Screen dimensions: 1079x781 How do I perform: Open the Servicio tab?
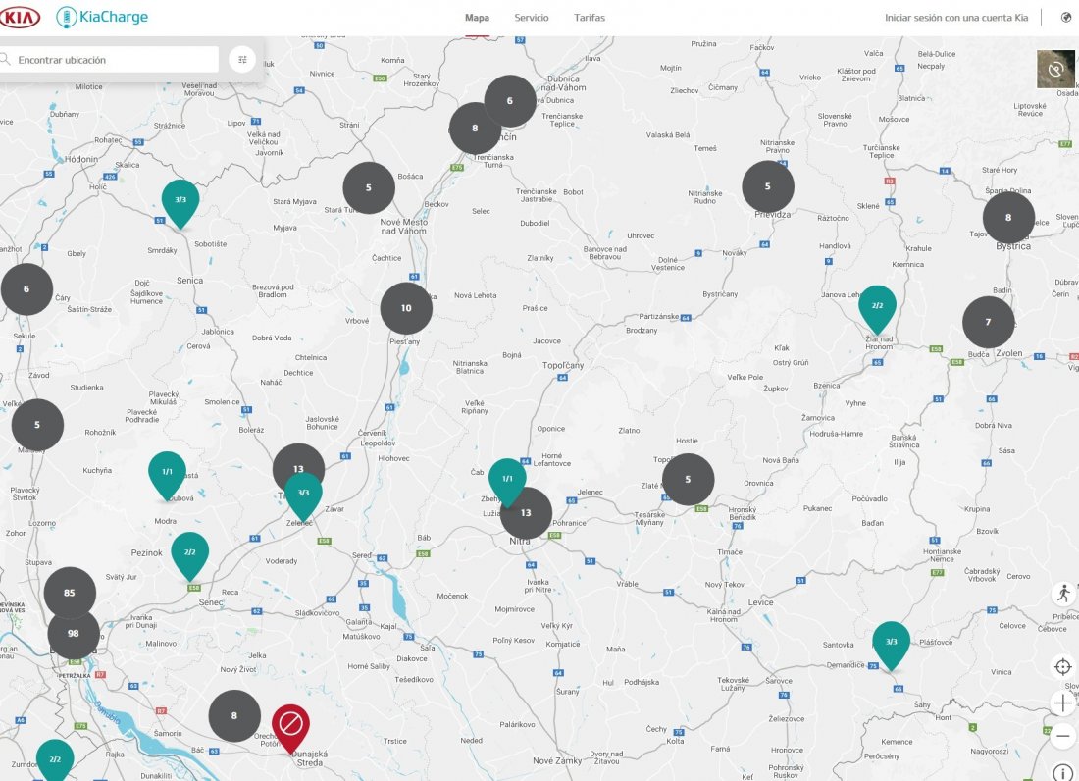[x=532, y=18]
